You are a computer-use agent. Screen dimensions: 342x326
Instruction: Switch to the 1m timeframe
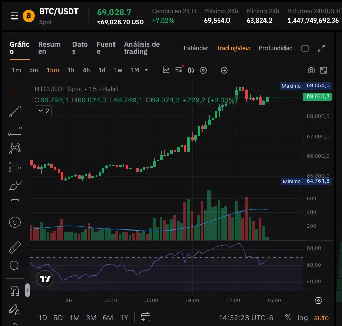pyautogui.click(x=16, y=70)
